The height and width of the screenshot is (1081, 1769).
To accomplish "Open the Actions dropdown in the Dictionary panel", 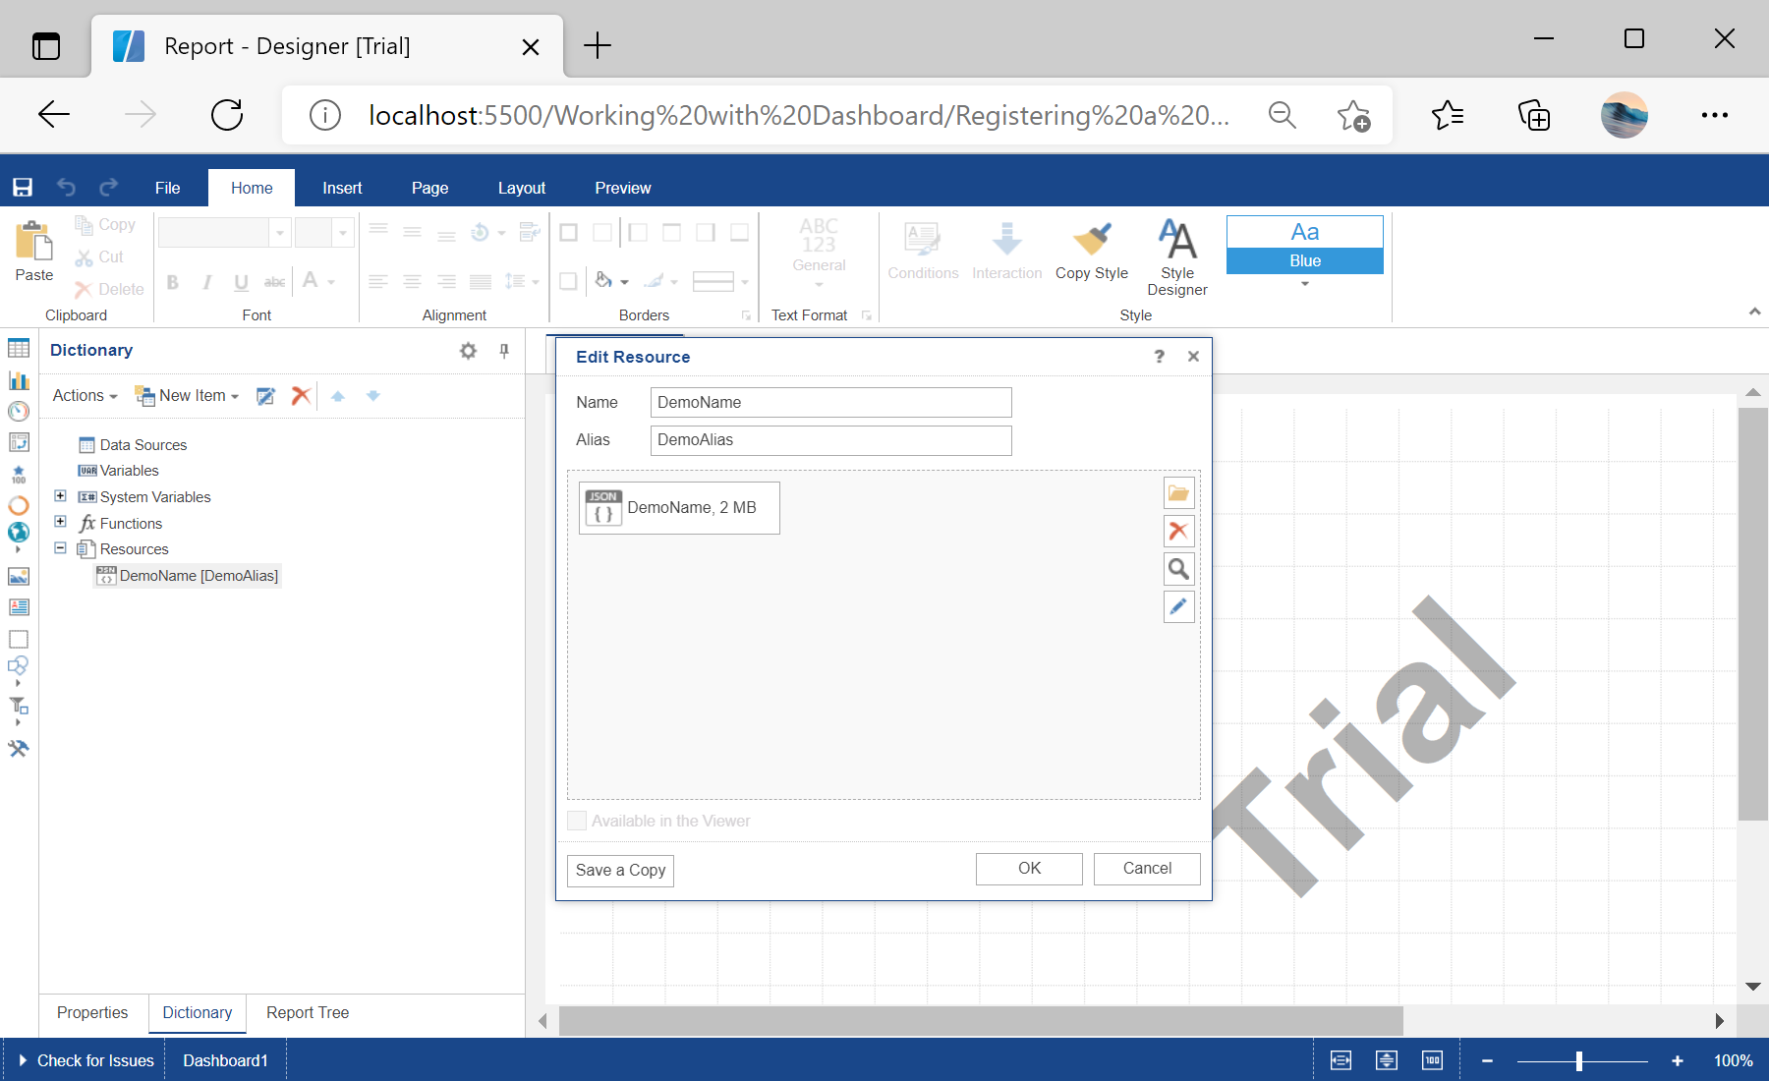I will pos(85,395).
